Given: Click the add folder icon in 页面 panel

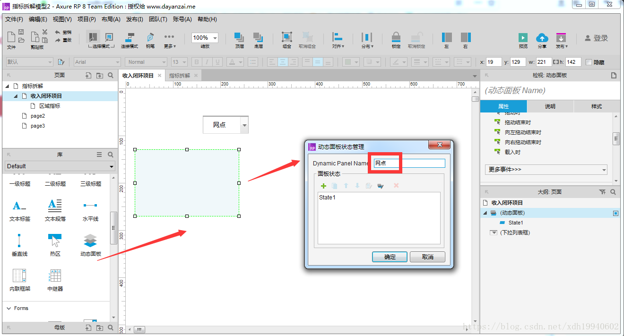Looking at the screenshot, I should point(99,75).
